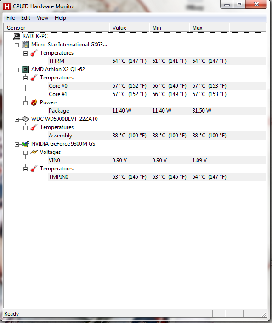Click the Micro-Star motherboard icon

[25, 45]
